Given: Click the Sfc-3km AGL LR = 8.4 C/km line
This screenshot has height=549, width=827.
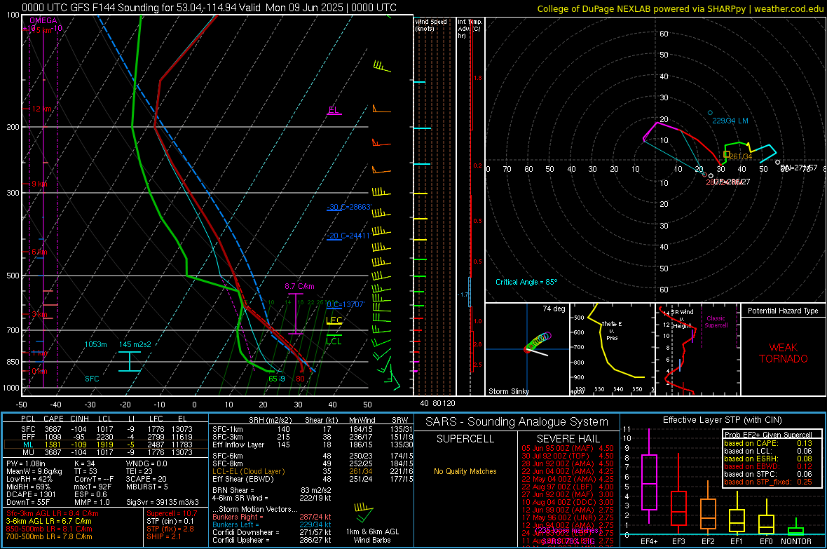Looking at the screenshot, I should [x=53, y=513].
